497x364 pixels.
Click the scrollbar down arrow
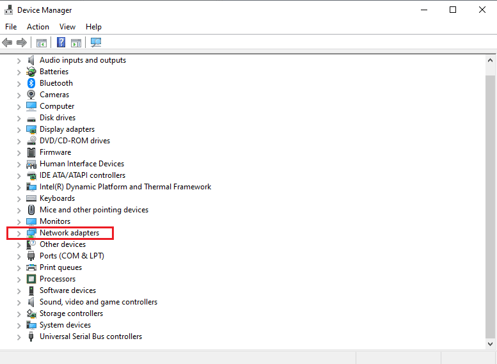[x=490, y=344]
